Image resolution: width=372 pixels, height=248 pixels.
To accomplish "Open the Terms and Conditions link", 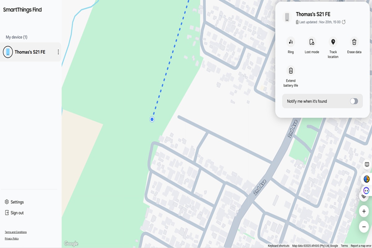I will [15, 232].
